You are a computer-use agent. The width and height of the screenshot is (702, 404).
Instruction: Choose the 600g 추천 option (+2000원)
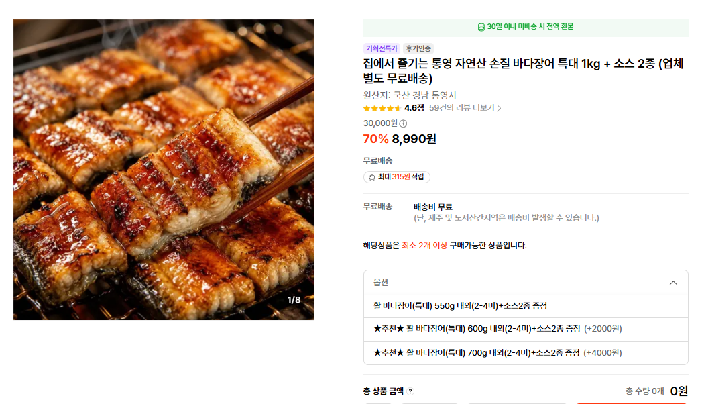(526, 330)
